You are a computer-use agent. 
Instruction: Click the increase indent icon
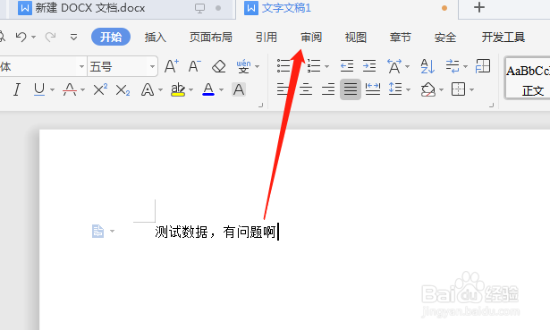pyautogui.click(x=369, y=66)
